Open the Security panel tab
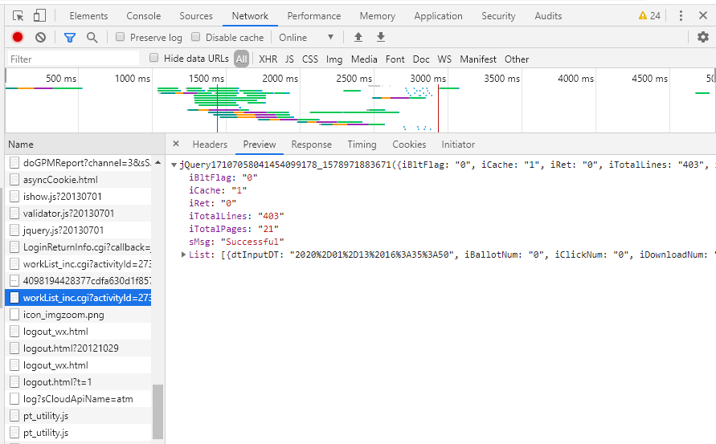Image resolution: width=716 pixels, height=444 pixels. point(498,16)
